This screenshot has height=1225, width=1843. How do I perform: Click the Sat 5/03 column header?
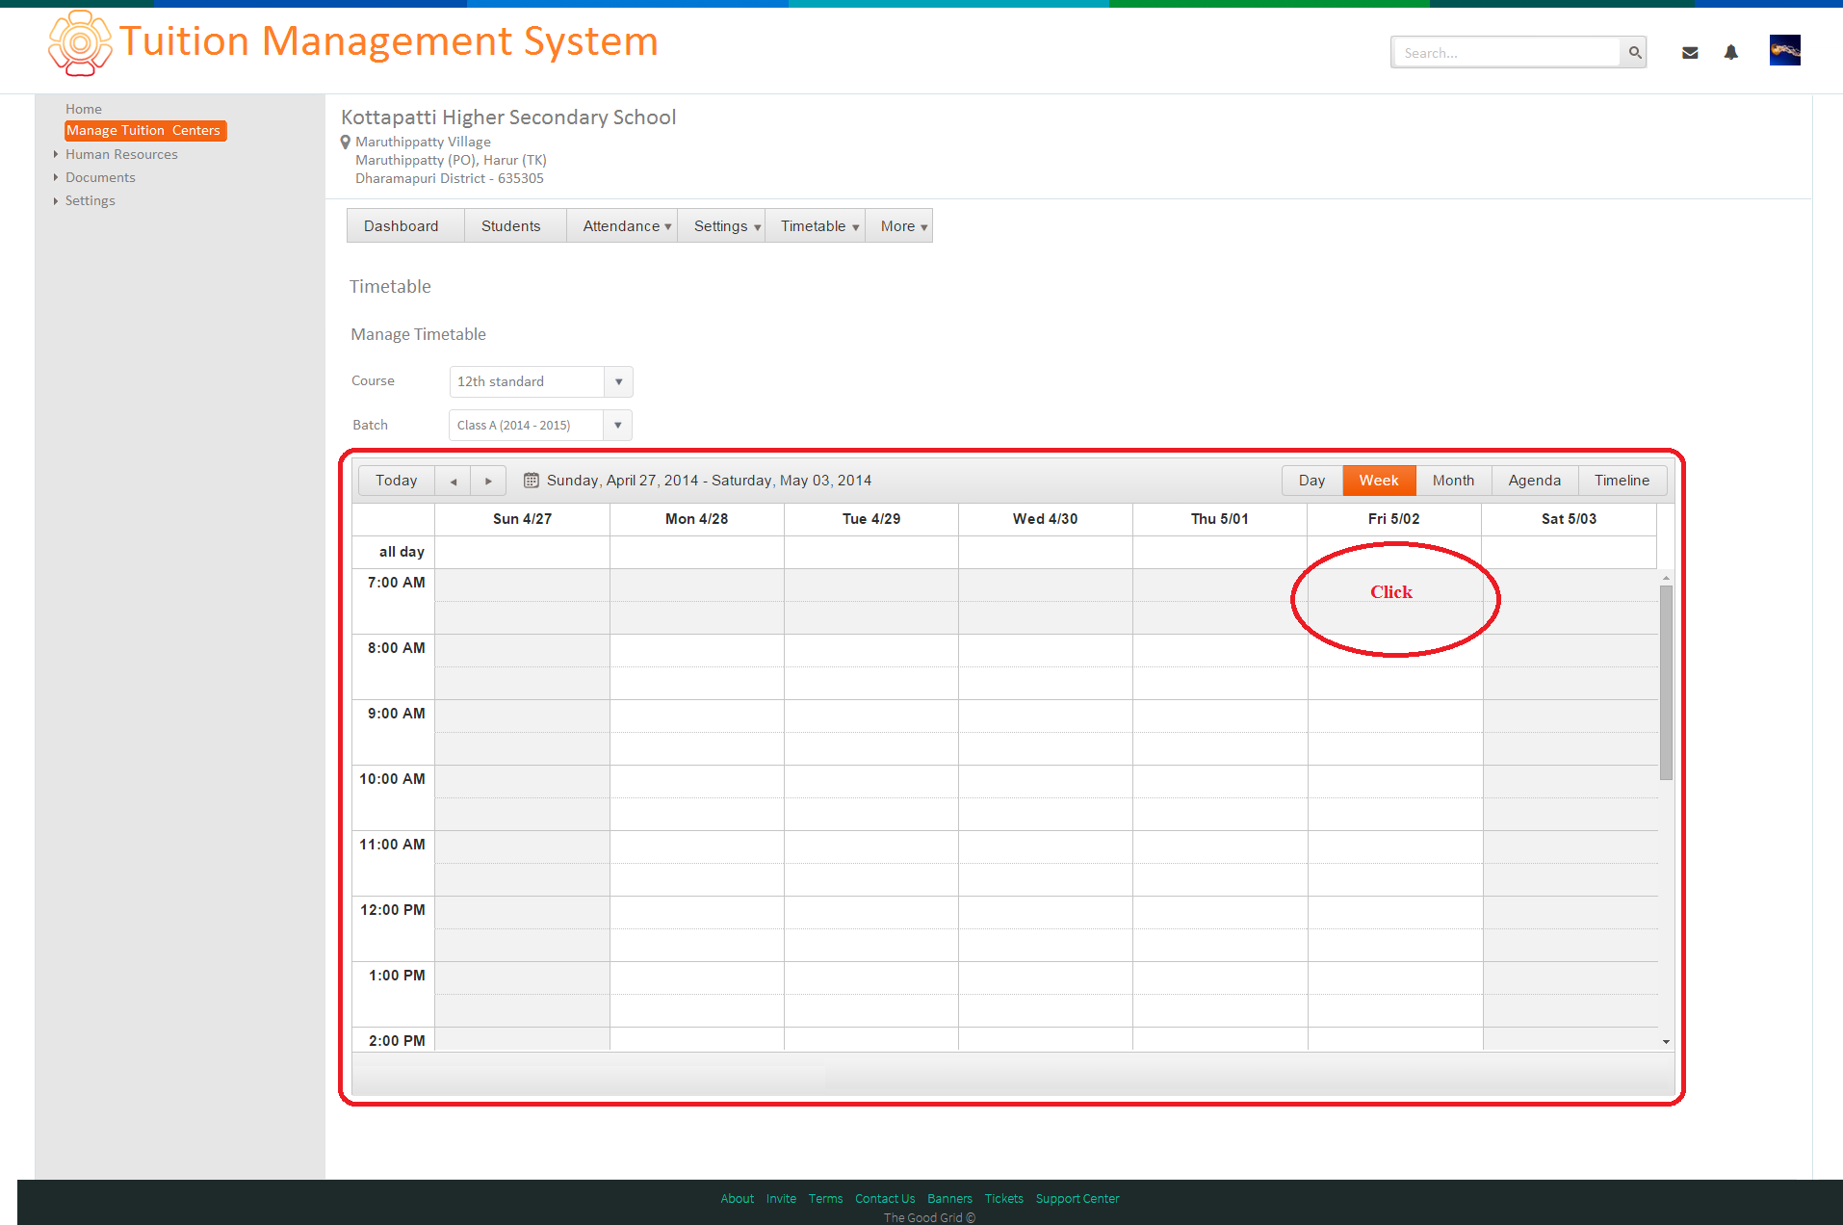pos(1569,519)
